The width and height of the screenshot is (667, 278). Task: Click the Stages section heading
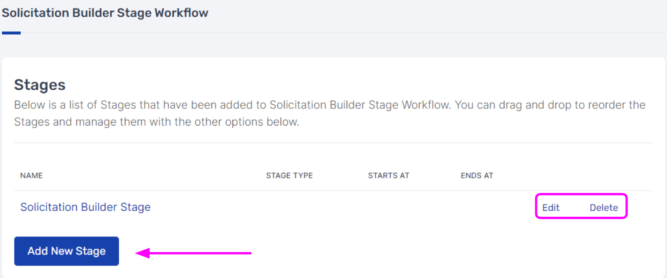point(40,85)
